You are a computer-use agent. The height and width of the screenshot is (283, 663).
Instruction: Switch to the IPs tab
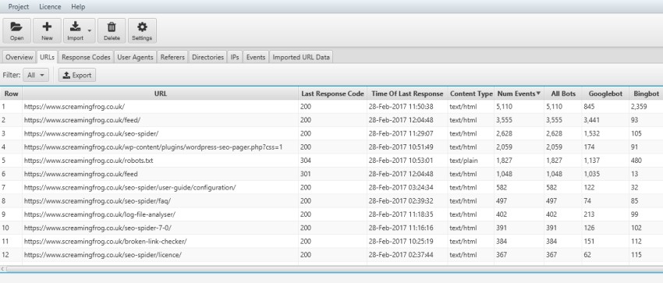point(235,57)
